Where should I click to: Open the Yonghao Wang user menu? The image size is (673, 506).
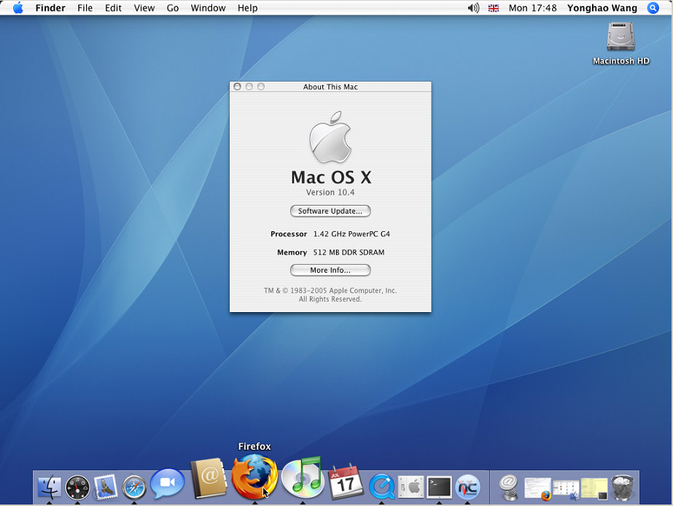602,8
